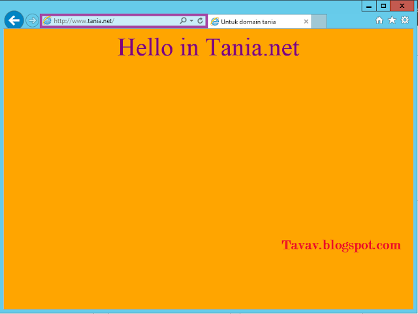Maximize the Internet Explorer window

tap(383, 6)
